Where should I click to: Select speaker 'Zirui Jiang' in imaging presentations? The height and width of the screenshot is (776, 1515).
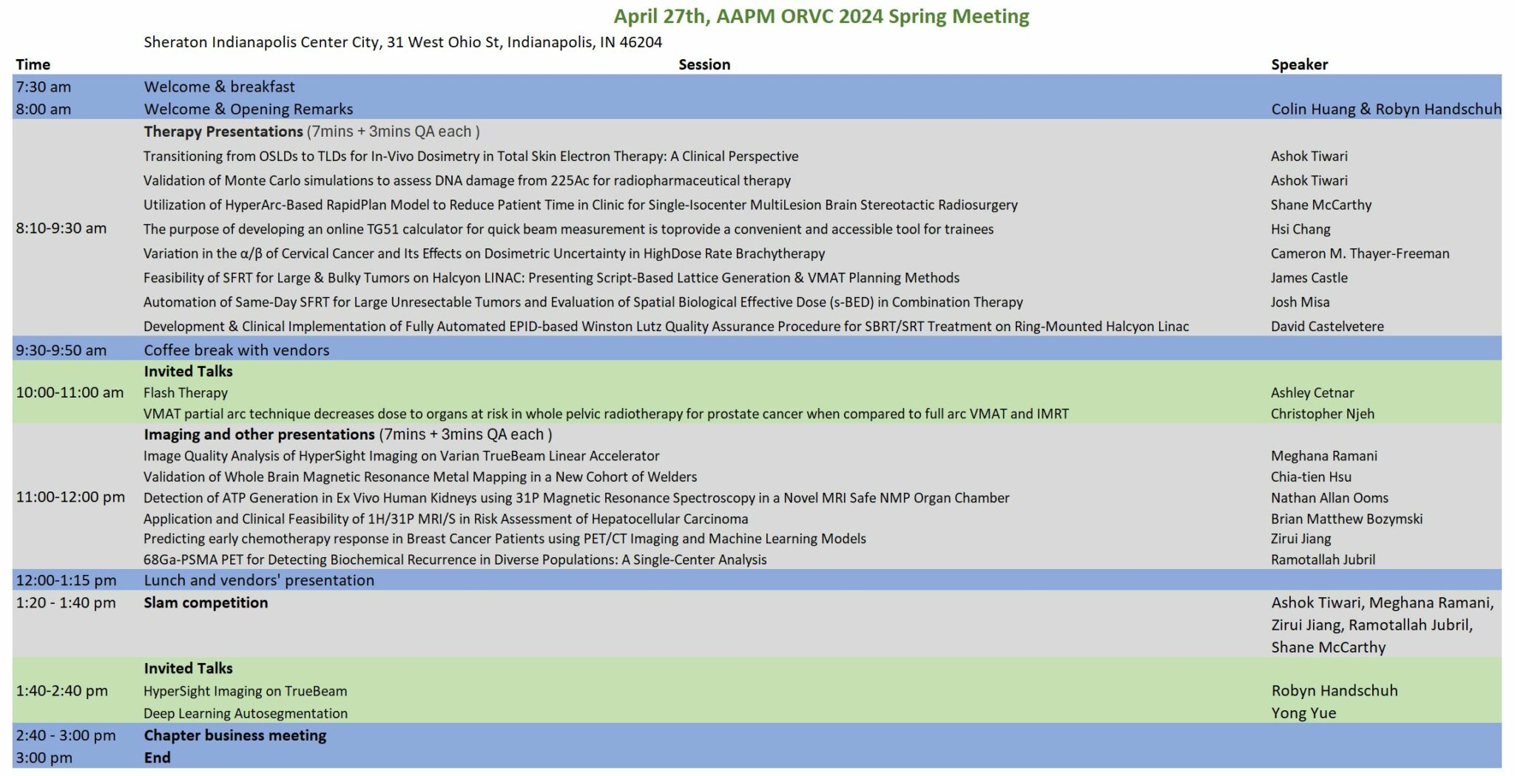(1300, 539)
